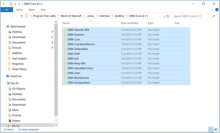Image resolution: width=220 pixels, height=133 pixels.
Task: Click AddOns breadcrumb in address bar
Action: [x=120, y=16]
